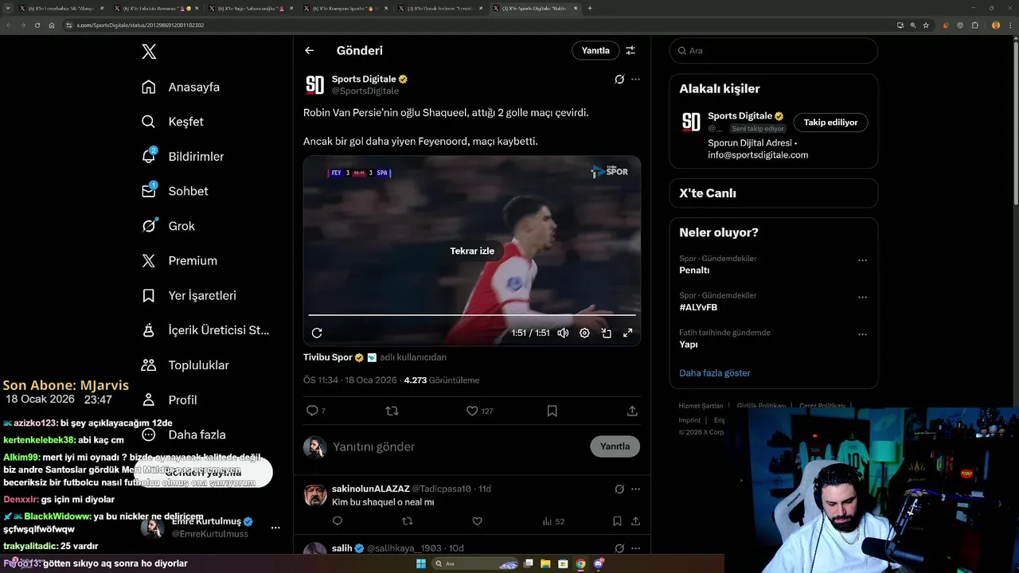Mute the video volume icon

563,333
